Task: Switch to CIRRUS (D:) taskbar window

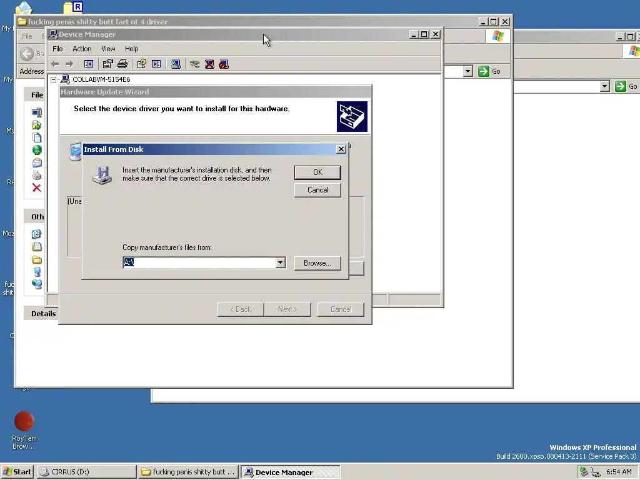Action: pyautogui.click(x=86, y=472)
